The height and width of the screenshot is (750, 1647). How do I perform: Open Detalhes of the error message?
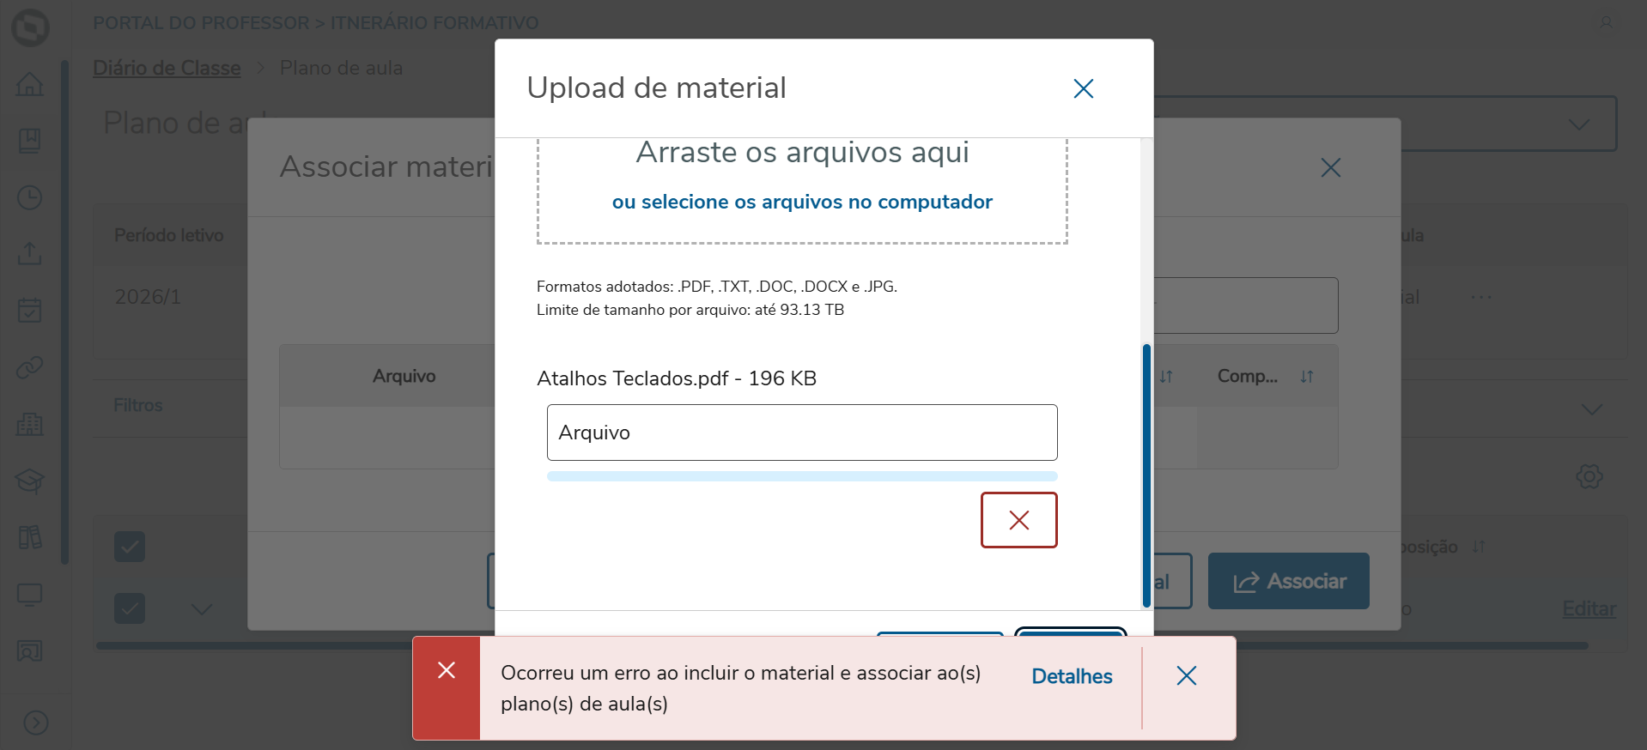pyautogui.click(x=1072, y=676)
